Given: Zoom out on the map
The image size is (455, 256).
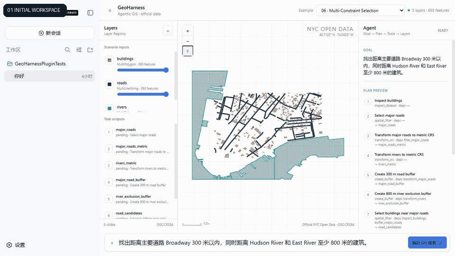Looking at the screenshot, I should point(188,41).
